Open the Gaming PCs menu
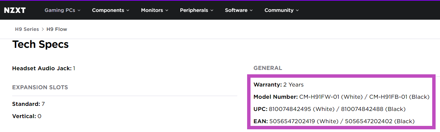The width and height of the screenshot is (440, 132). [x=63, y=10]
